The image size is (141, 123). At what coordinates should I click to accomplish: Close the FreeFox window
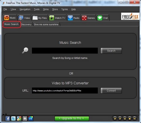click(135, 2)
